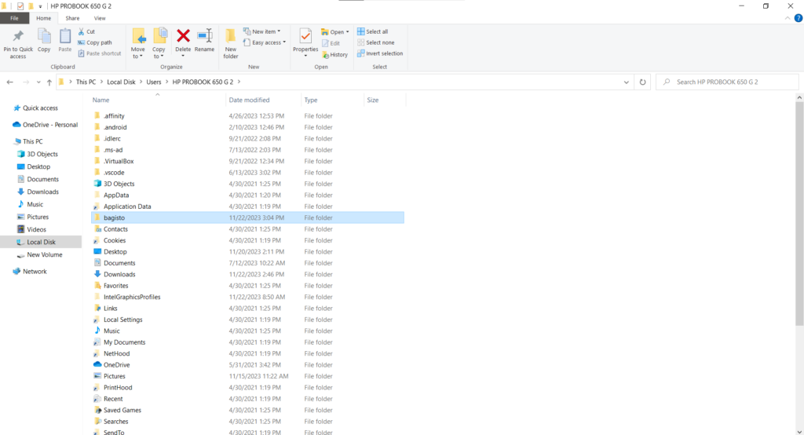The width and height of the screenshot is (804, 435).
Task: Open the address bar history dropdown
Action: pos(626,82)
